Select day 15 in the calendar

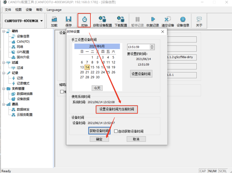(92, 67)
